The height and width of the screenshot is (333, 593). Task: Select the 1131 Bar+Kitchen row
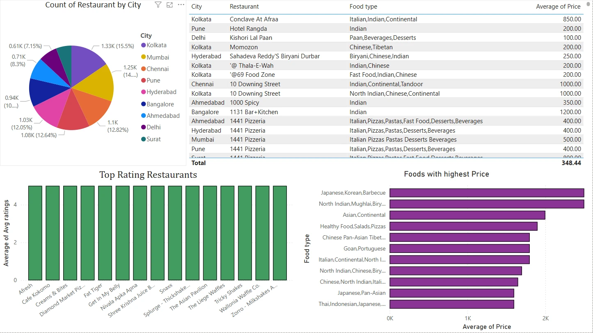coord(254,112)
